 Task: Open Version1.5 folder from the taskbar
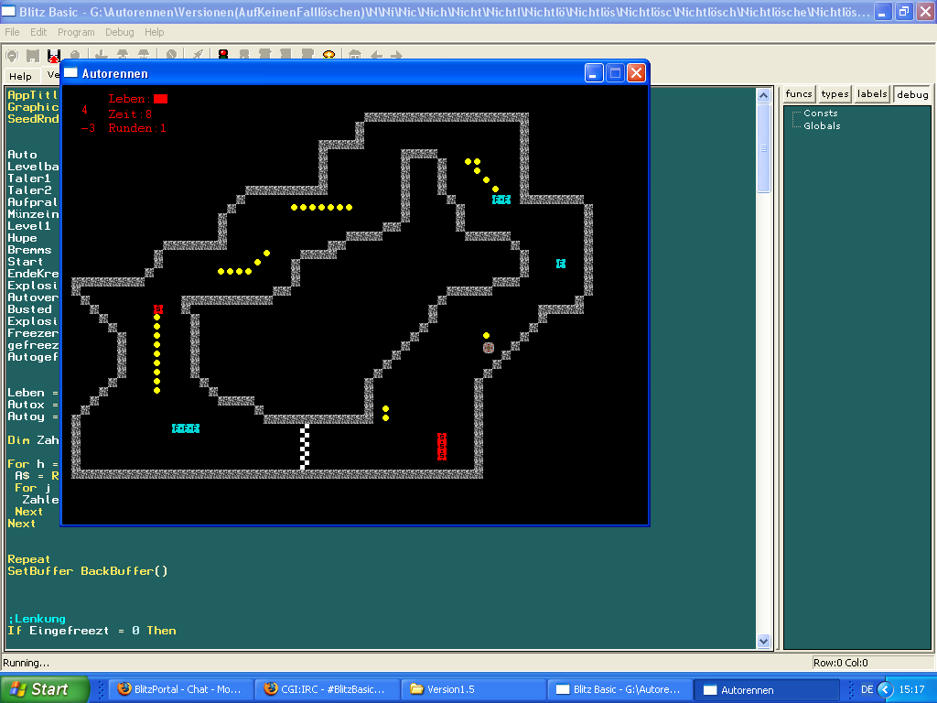(x=472, y=689)
